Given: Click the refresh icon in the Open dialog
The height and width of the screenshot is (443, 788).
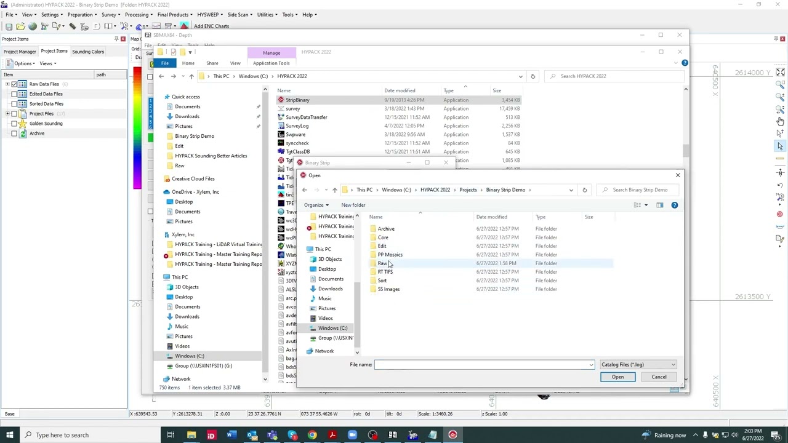Looking at the screenshot, I should pyautogui.click(x=584, y=190).
